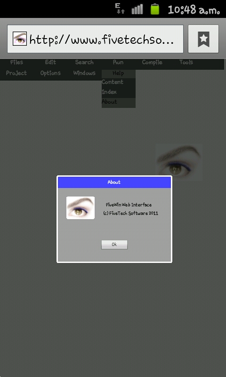Tap the bookmark star icon
The height and width of the screenshot is (377, 226).
point(203,39)
